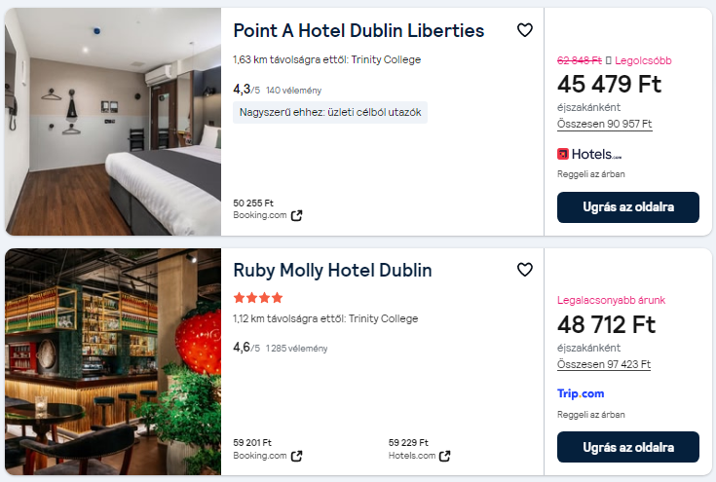Open Point A Hotel Dublin Liberties title
Viewport: 716px width, 482px height.
358,31
